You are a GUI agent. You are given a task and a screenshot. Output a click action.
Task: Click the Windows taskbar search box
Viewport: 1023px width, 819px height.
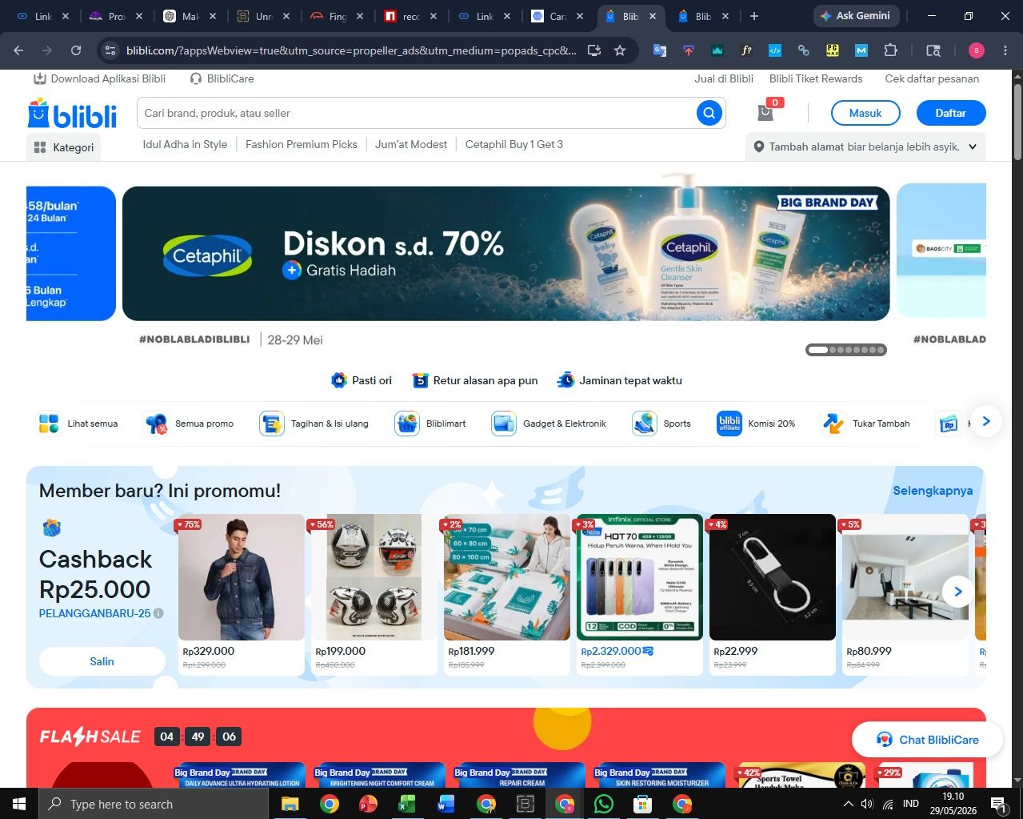[153, 804]
